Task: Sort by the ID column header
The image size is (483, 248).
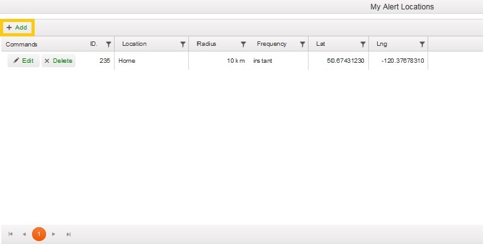Action: (x=94, y=44)
